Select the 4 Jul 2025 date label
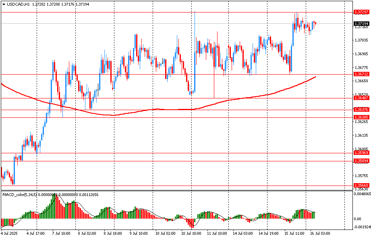This screenshot has height=238, width=371. pos(10,234)
